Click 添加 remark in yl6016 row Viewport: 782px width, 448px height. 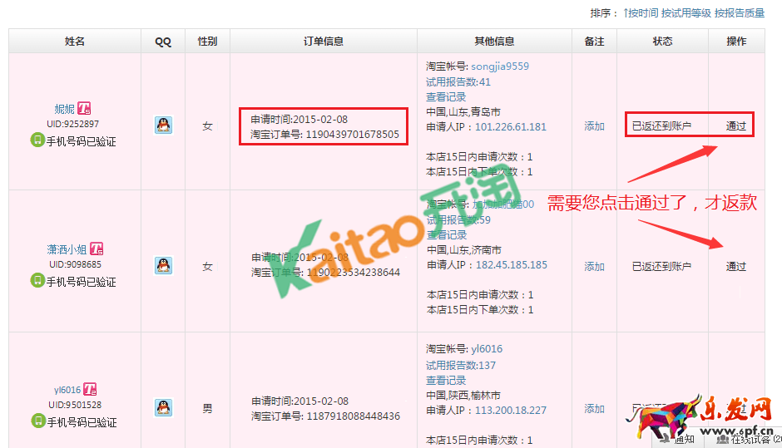pyautogui.click(x=594, y=409)
